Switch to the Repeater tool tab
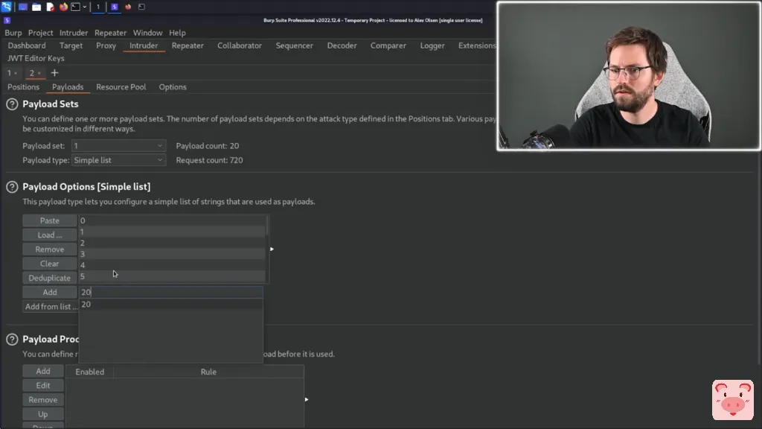Image resolution: width=762 pixels, height=429 pixels. 188,45
